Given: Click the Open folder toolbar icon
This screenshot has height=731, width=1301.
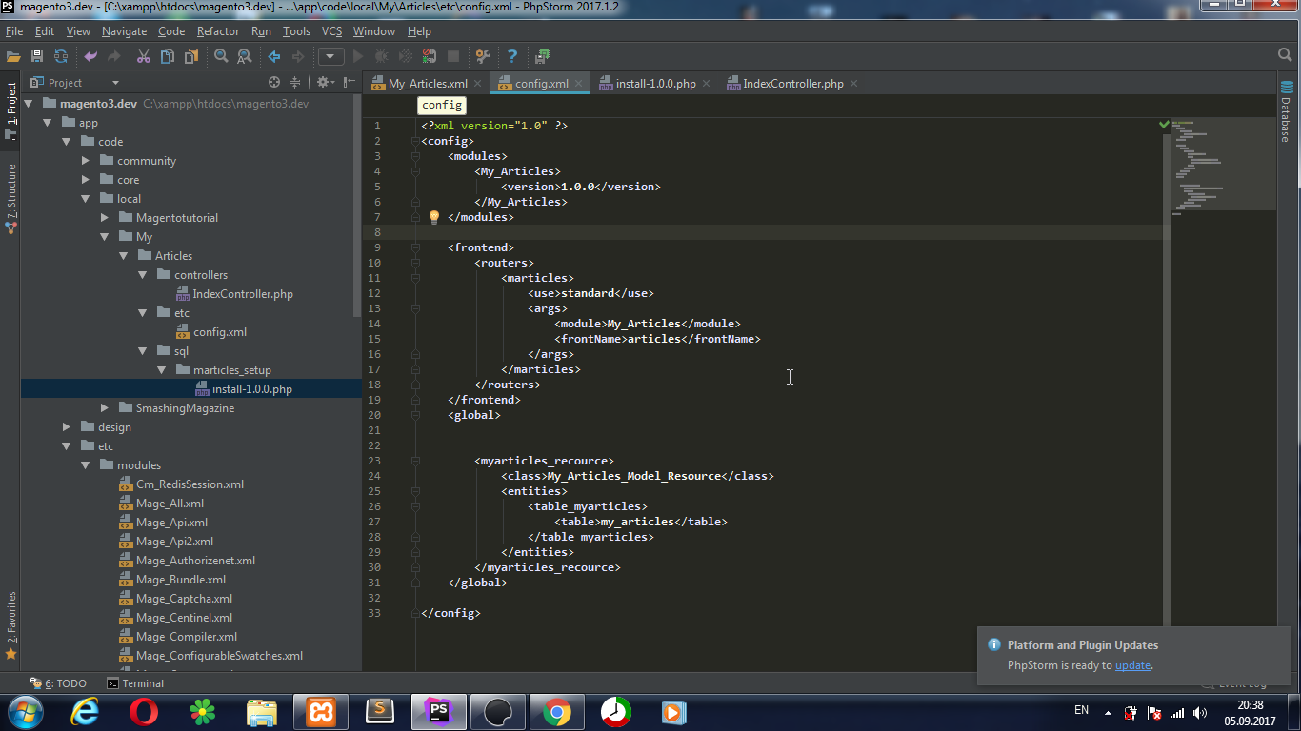Looking at the screenshot, I should click(13, 56).
